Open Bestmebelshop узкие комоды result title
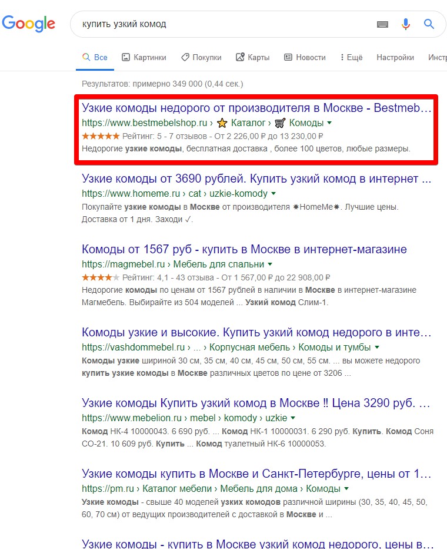Screen dimensions: 447x549 (256, 108)
